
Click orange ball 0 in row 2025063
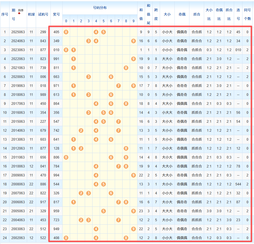66,32
